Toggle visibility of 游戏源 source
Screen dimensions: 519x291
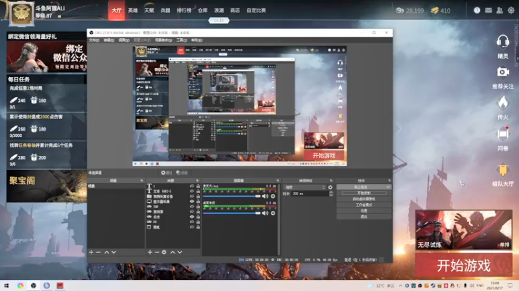(x=191, y=211)
